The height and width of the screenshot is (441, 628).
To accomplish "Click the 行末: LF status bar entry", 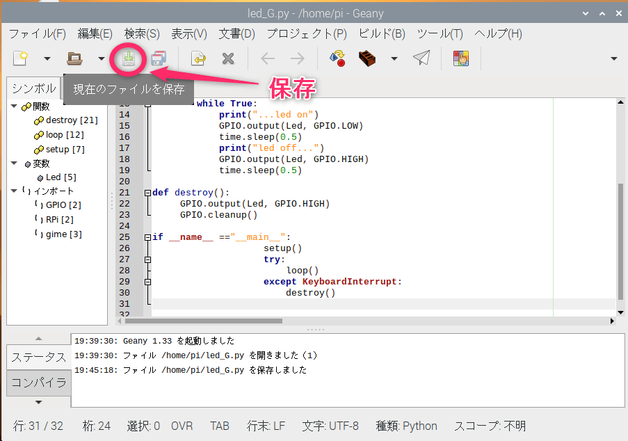I will pos(266,426).
